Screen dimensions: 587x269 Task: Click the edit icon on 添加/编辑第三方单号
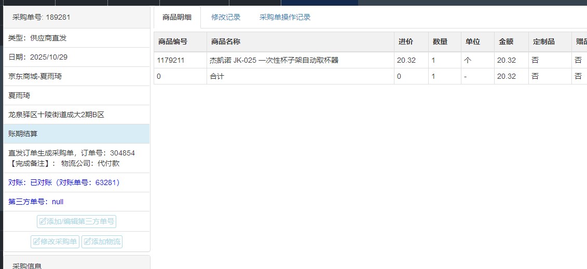pos(43,222)
